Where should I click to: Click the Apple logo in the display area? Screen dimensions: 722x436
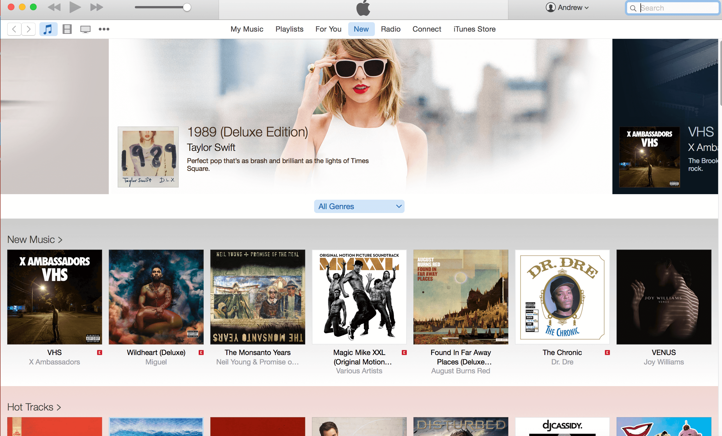363,8
